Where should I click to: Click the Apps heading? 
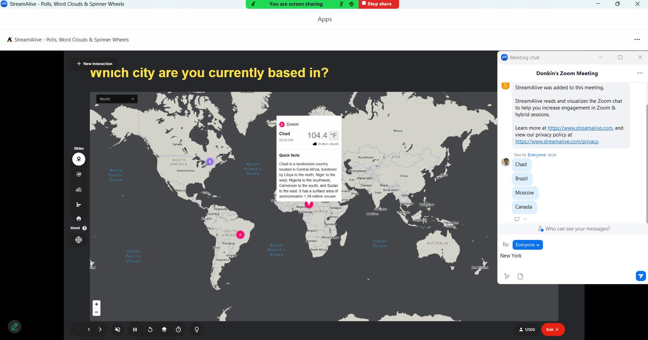pos(325,19)
